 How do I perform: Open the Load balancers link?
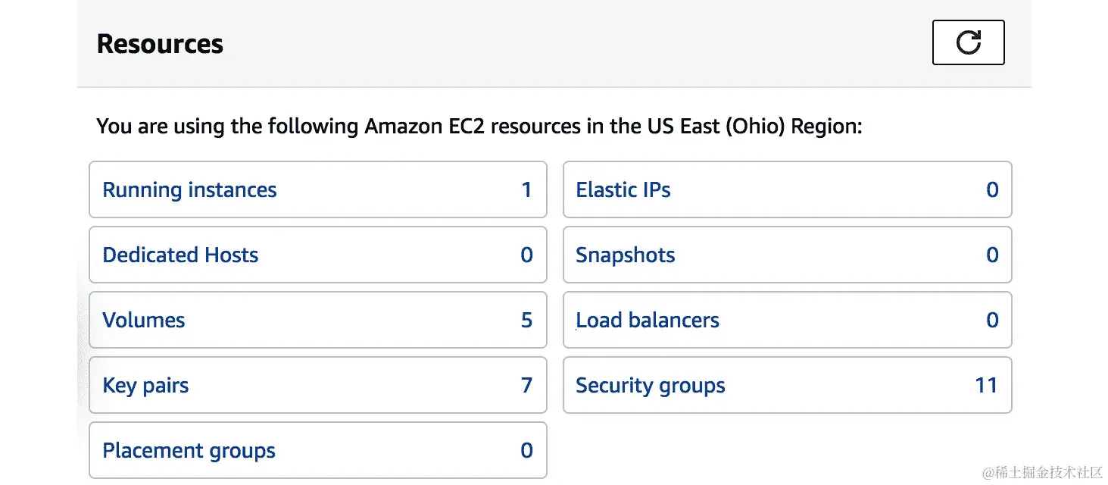pyautogui.click(x=648, y=320)
